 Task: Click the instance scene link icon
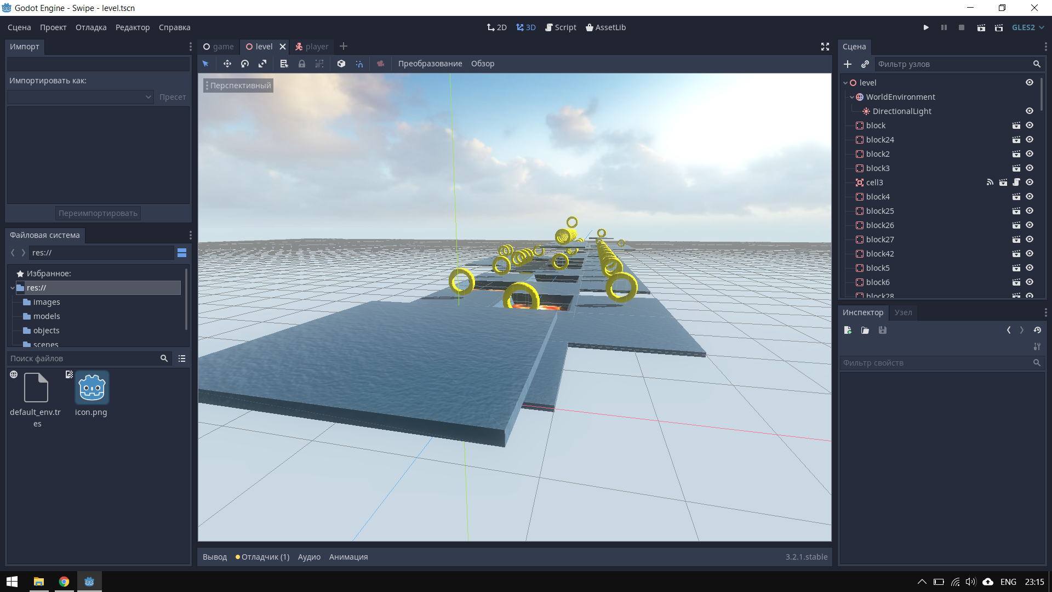(x=865, y=64)
